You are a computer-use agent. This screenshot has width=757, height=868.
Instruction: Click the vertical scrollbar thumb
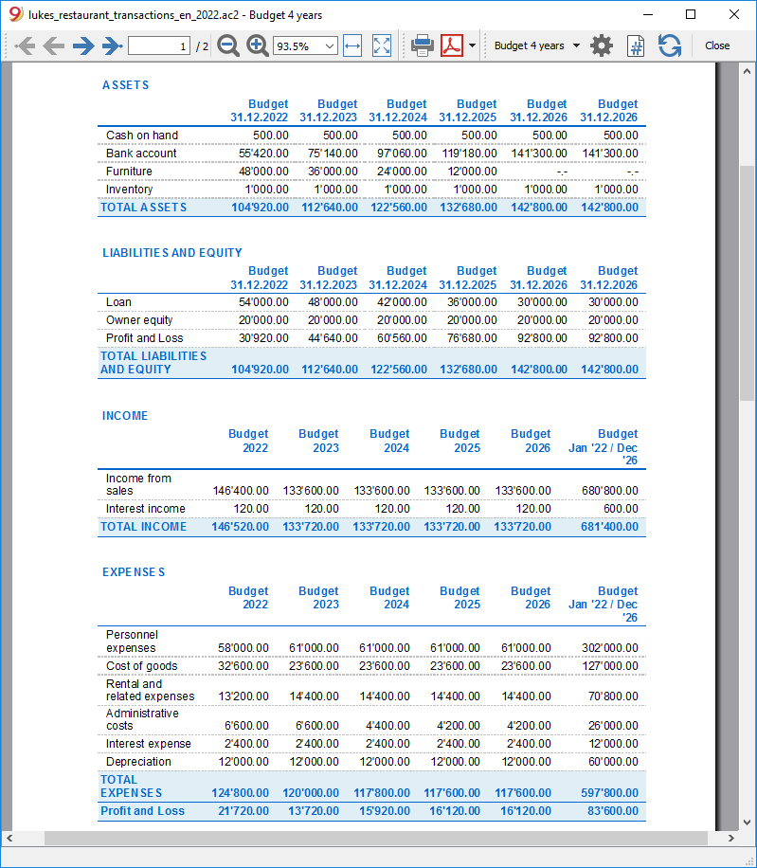pos(747,282)
